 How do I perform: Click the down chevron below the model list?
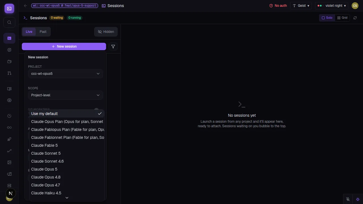pos(67,198)
